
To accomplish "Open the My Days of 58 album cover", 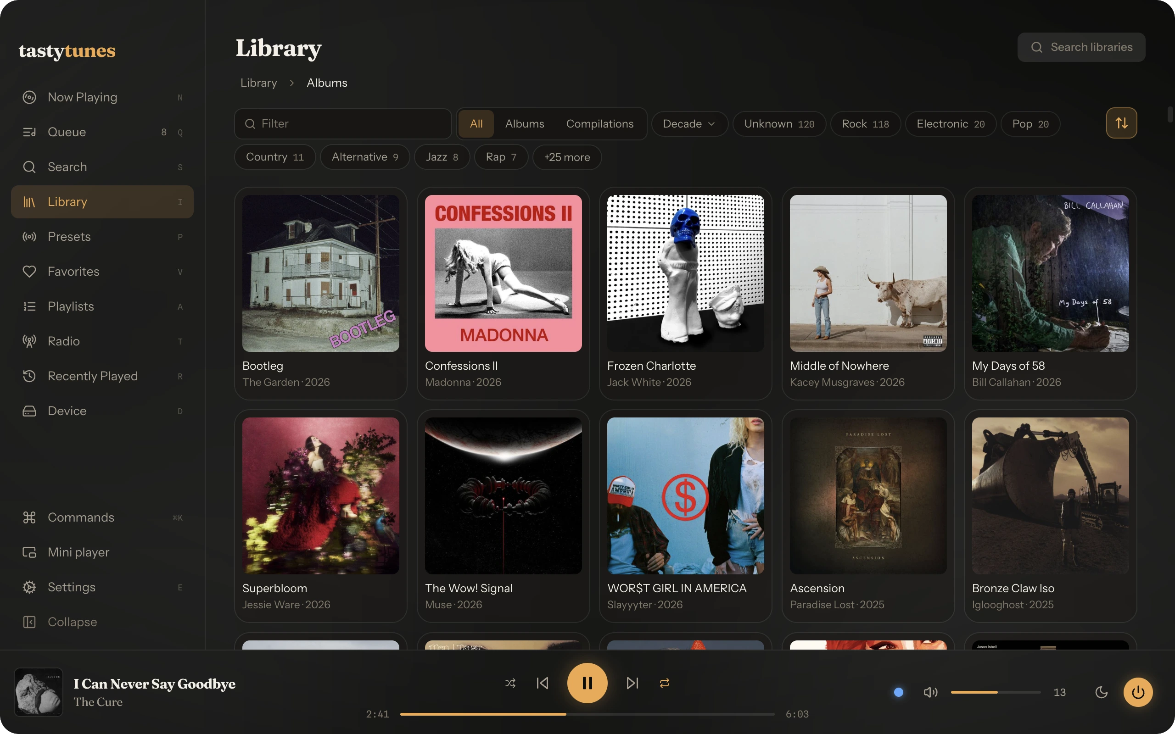I will pyautogui.click(x=1050, y=273).
